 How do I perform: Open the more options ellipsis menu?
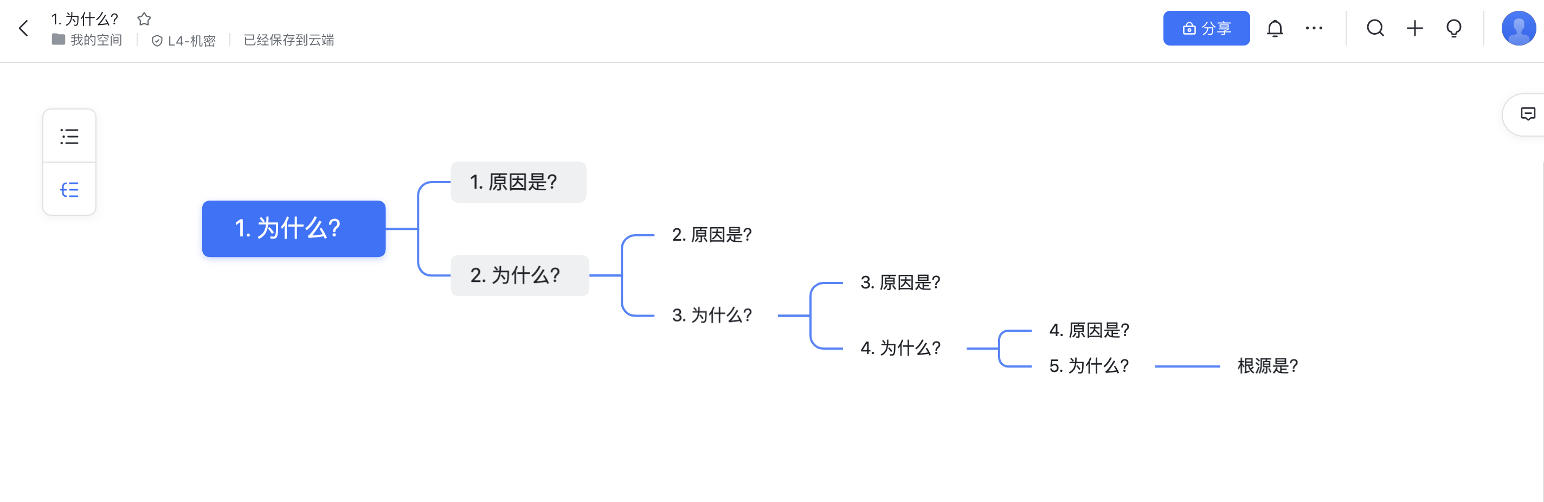[1314, 28]
